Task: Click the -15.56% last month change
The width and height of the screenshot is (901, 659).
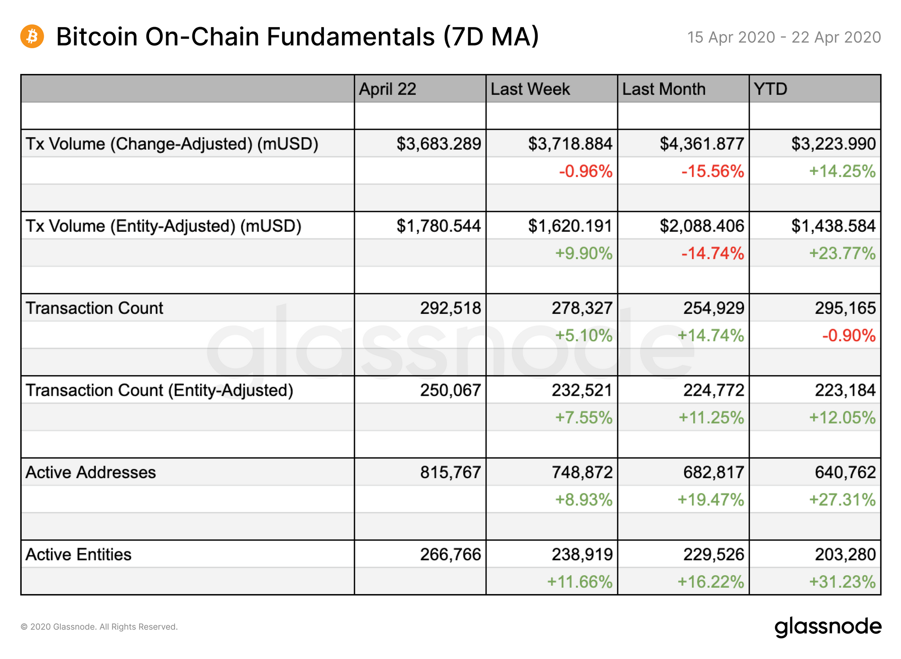Action: click(713, 171)
